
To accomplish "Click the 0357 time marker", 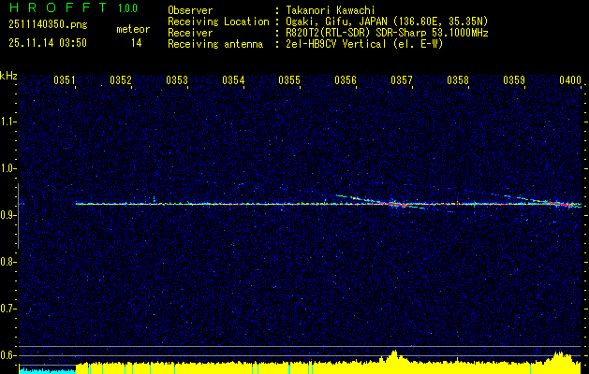I will pos(402,79).
